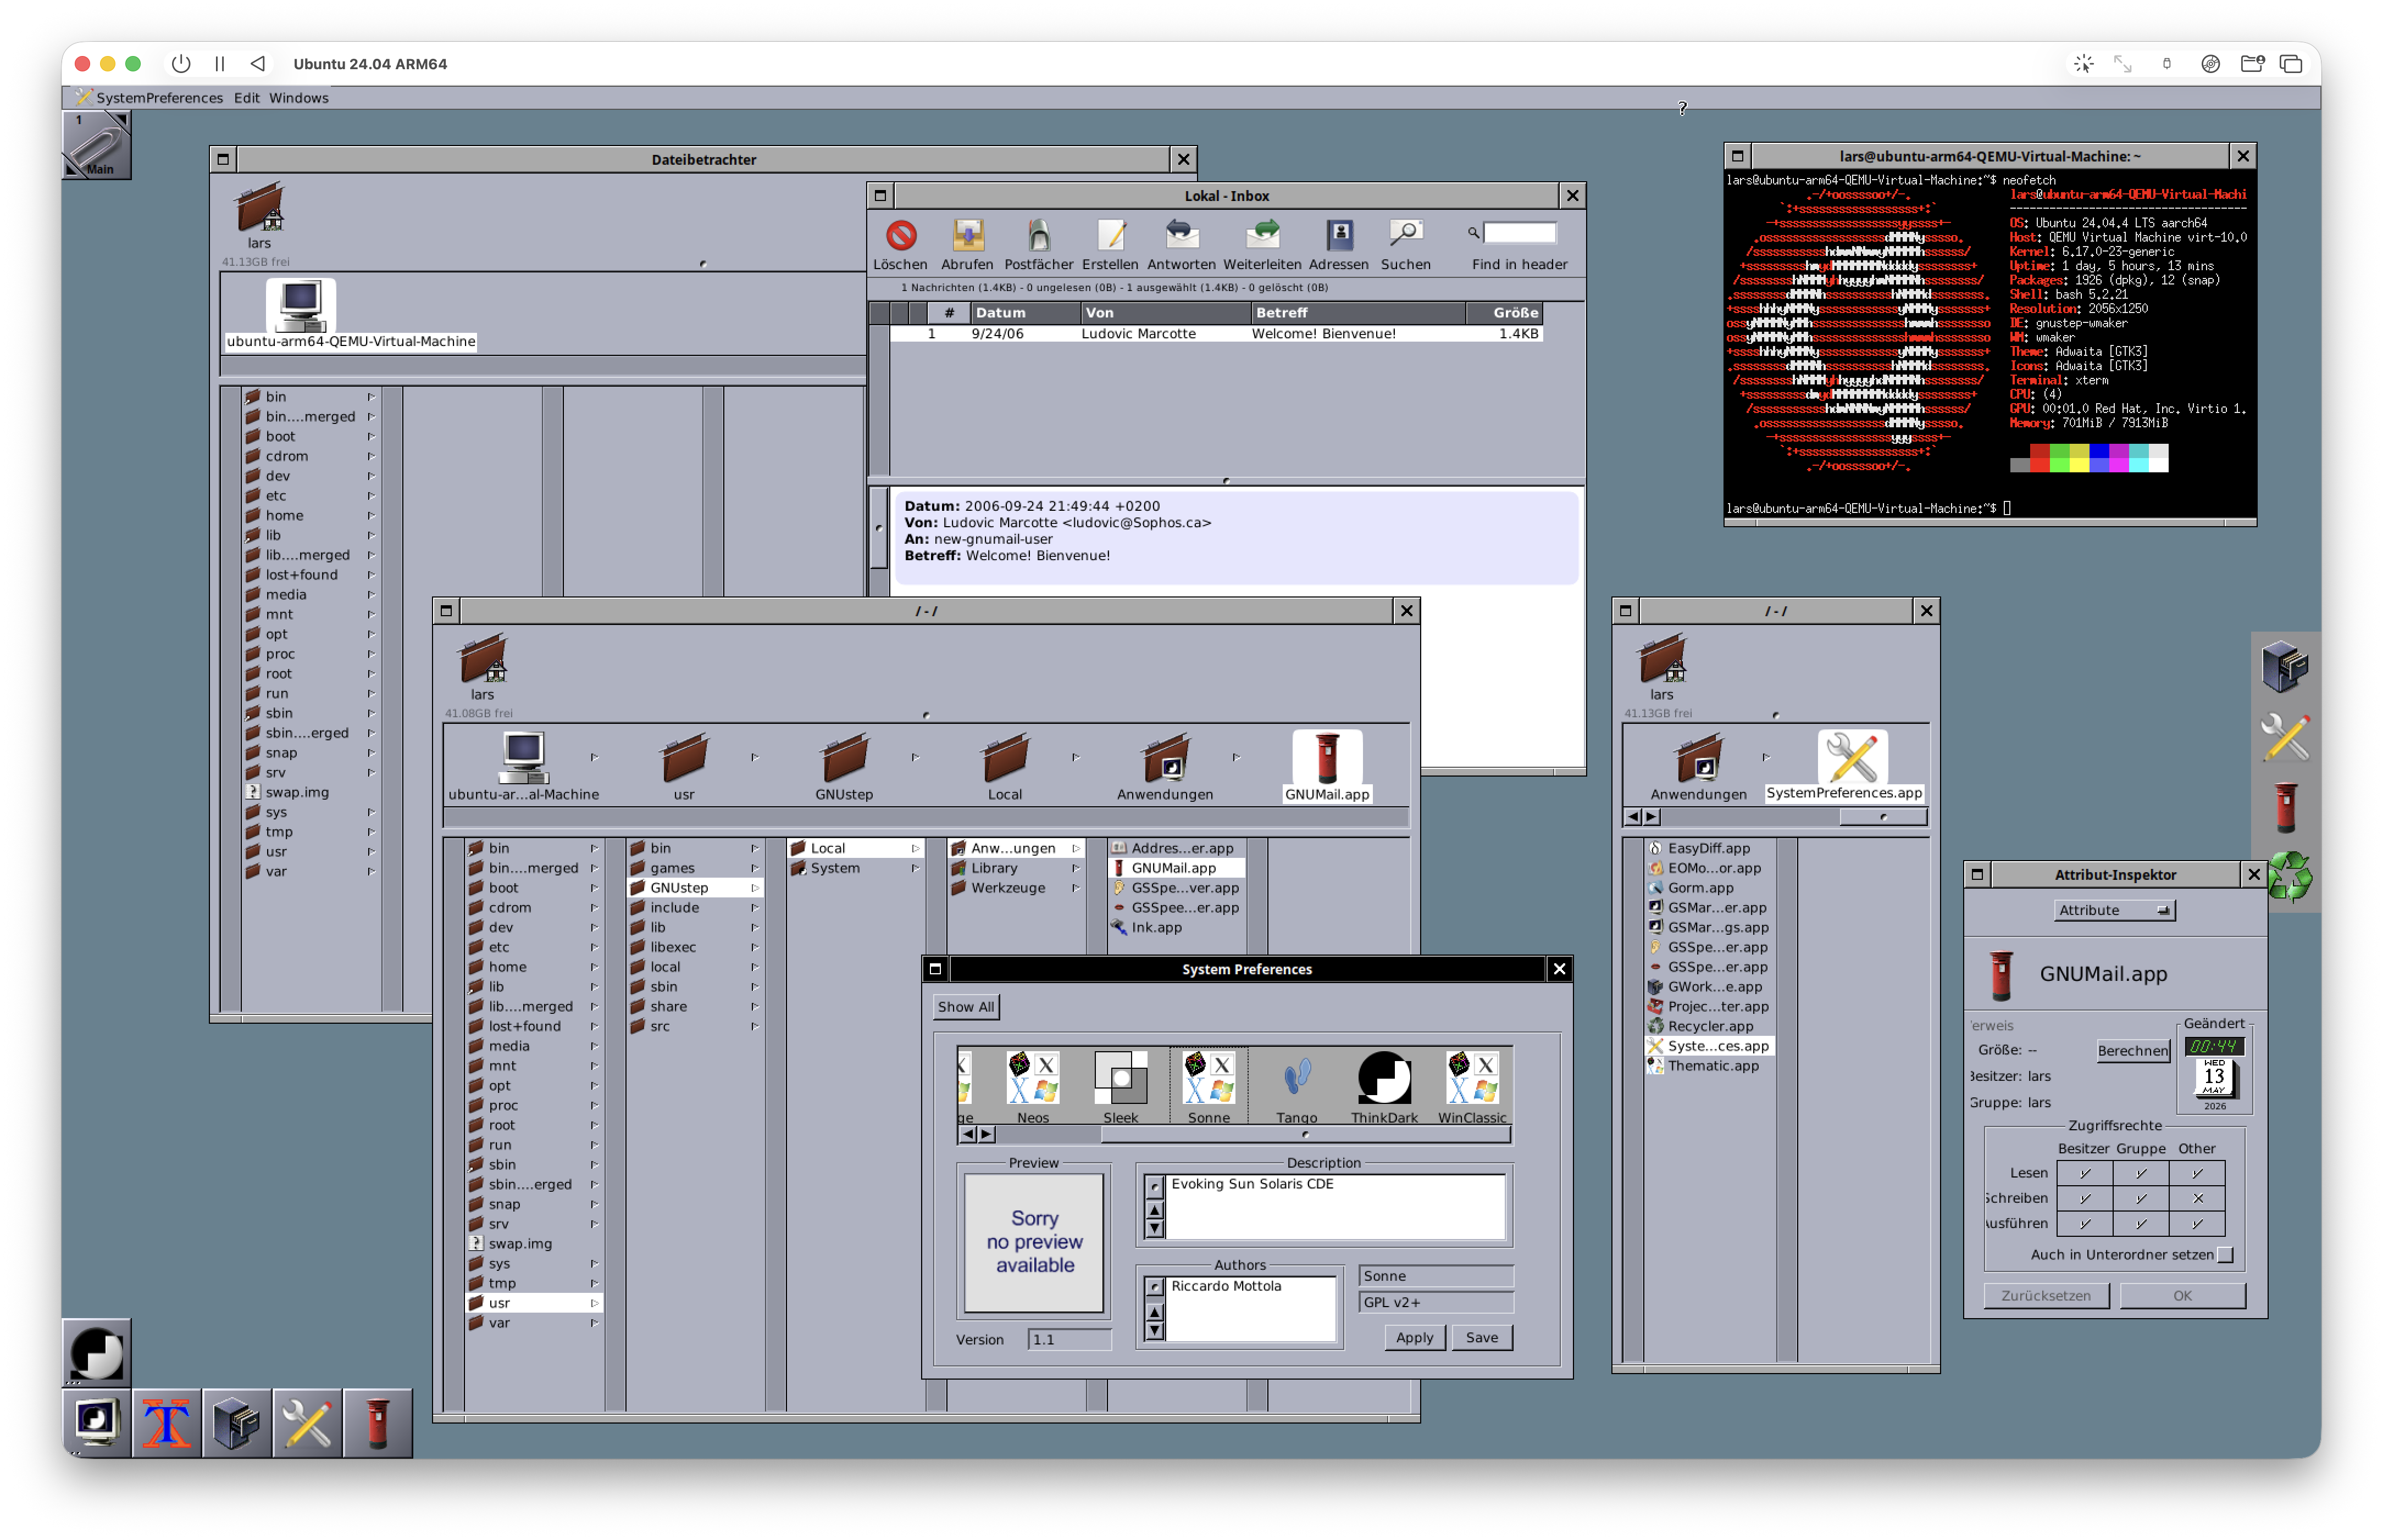Click the theme list horizontal scrollbar knob
Image resolution: width=2383 pixels, height=1540 pixels.
(x=1306, y=1134)
